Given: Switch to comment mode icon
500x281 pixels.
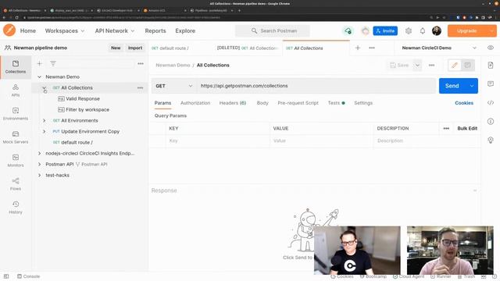Looking at the screenshot, I should point(467,65).
